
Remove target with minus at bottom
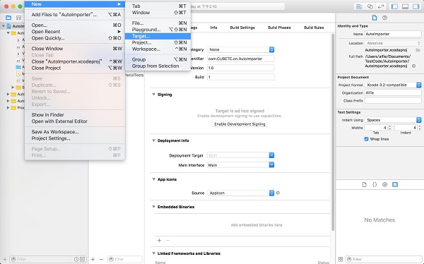pyautogui.click(x=101, y=259)
